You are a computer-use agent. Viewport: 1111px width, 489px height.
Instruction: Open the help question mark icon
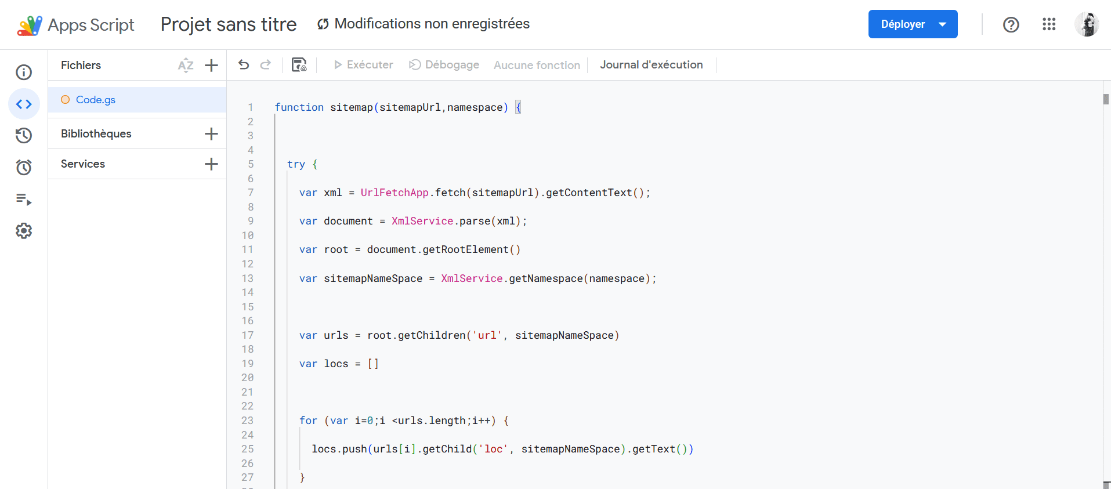tap(1011, 25)
